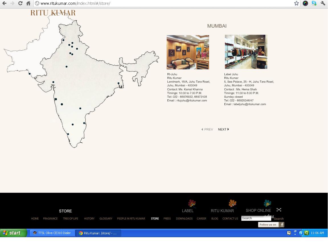Screen dimensions: 328x246
Task: Select the STORE menu item
Action: [155, 219]
